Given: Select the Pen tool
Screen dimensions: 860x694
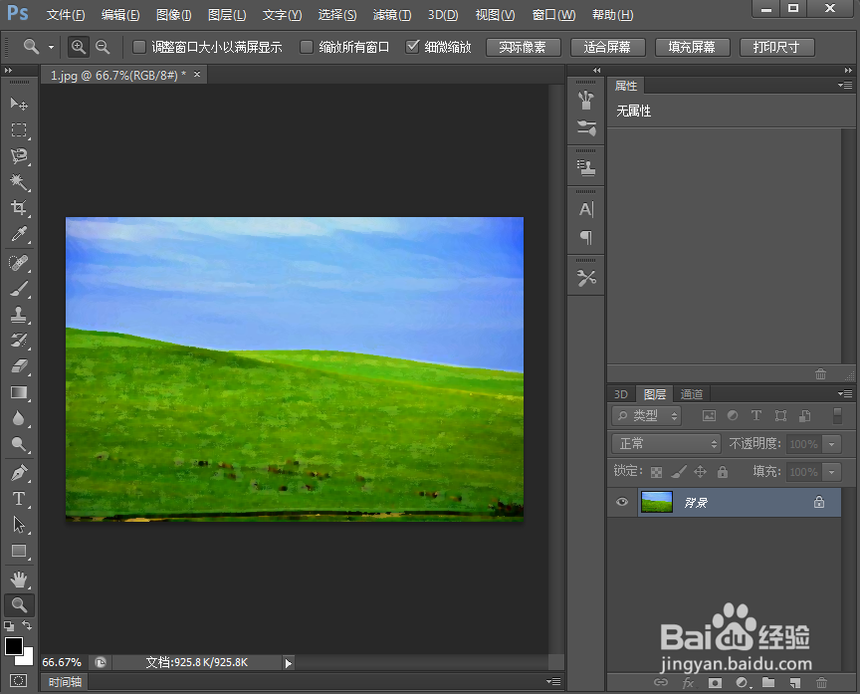Looking at the screenshot, I should pyautogui.click(x=20, y=472).
